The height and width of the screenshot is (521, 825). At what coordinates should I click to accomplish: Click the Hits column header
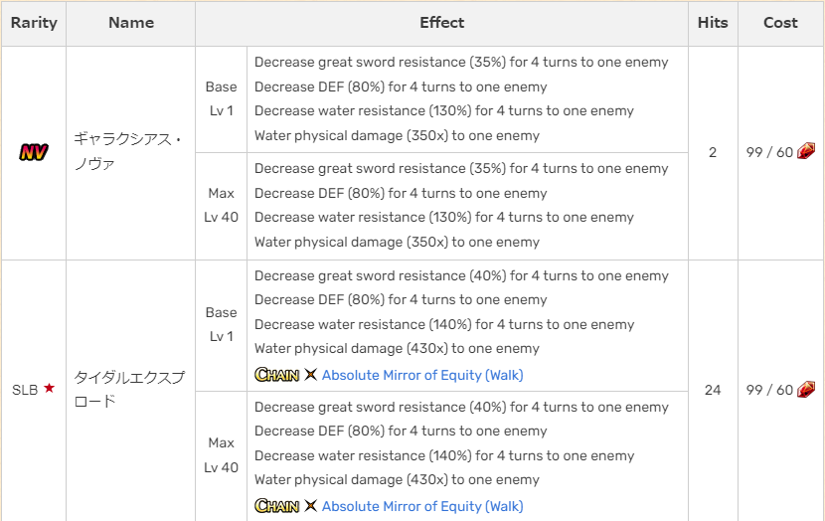point(713,23)
